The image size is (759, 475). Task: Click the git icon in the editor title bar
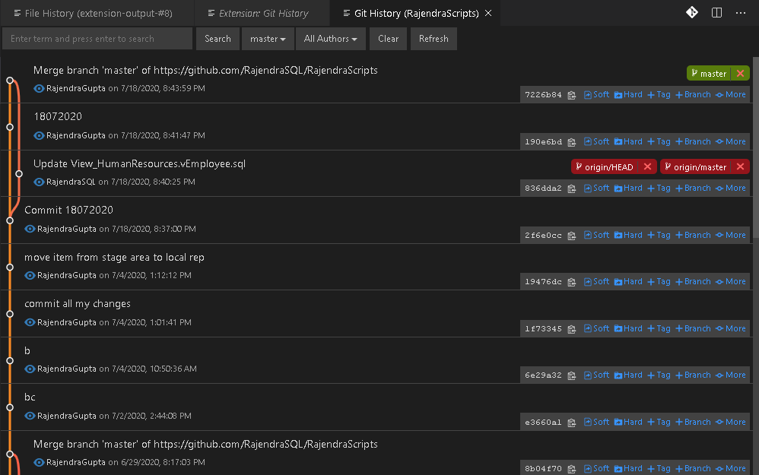point(692,13)
